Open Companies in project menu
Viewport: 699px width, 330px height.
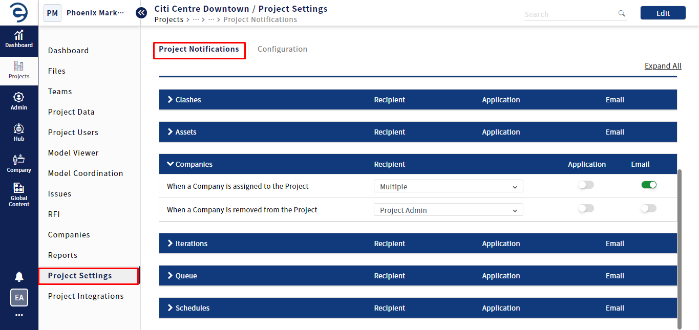coord(69,235)
